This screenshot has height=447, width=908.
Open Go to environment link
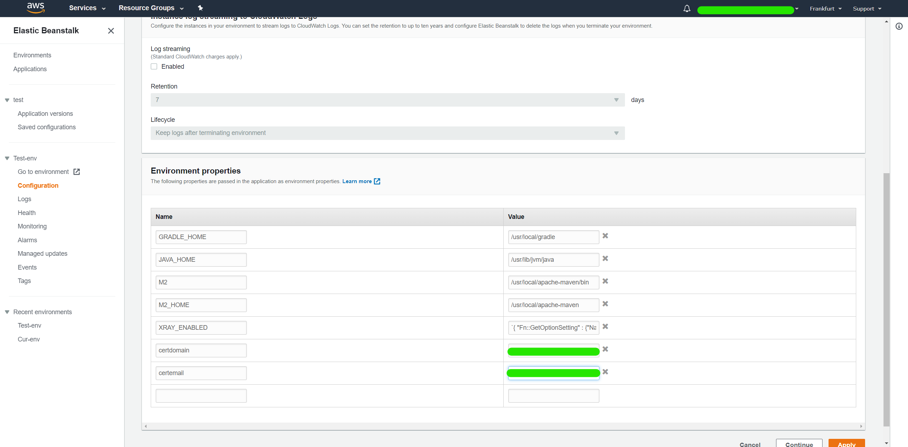[x=43, y=172]
